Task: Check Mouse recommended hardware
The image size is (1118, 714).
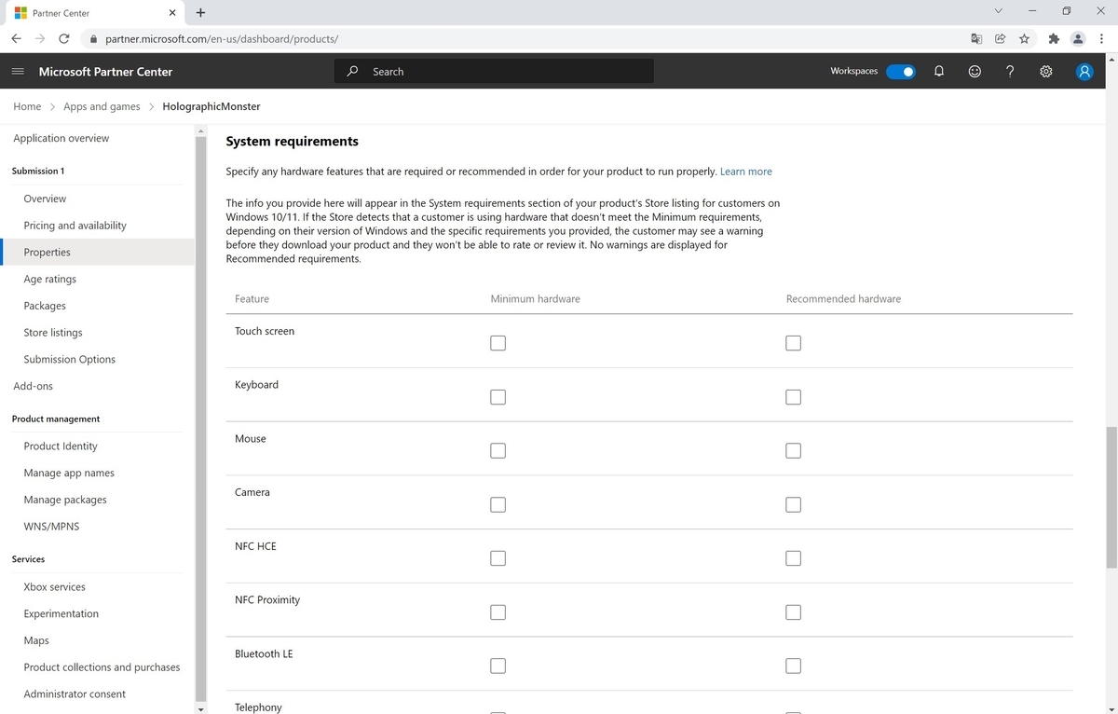Action: (x=793, y=450)
